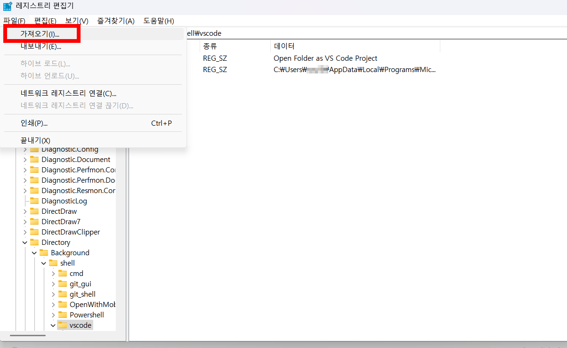Open the 보기(V) menu

[x=77, y=21]
